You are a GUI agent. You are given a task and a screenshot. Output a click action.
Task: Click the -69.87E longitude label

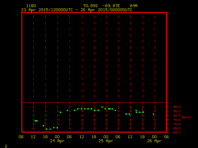pos(113,6)
